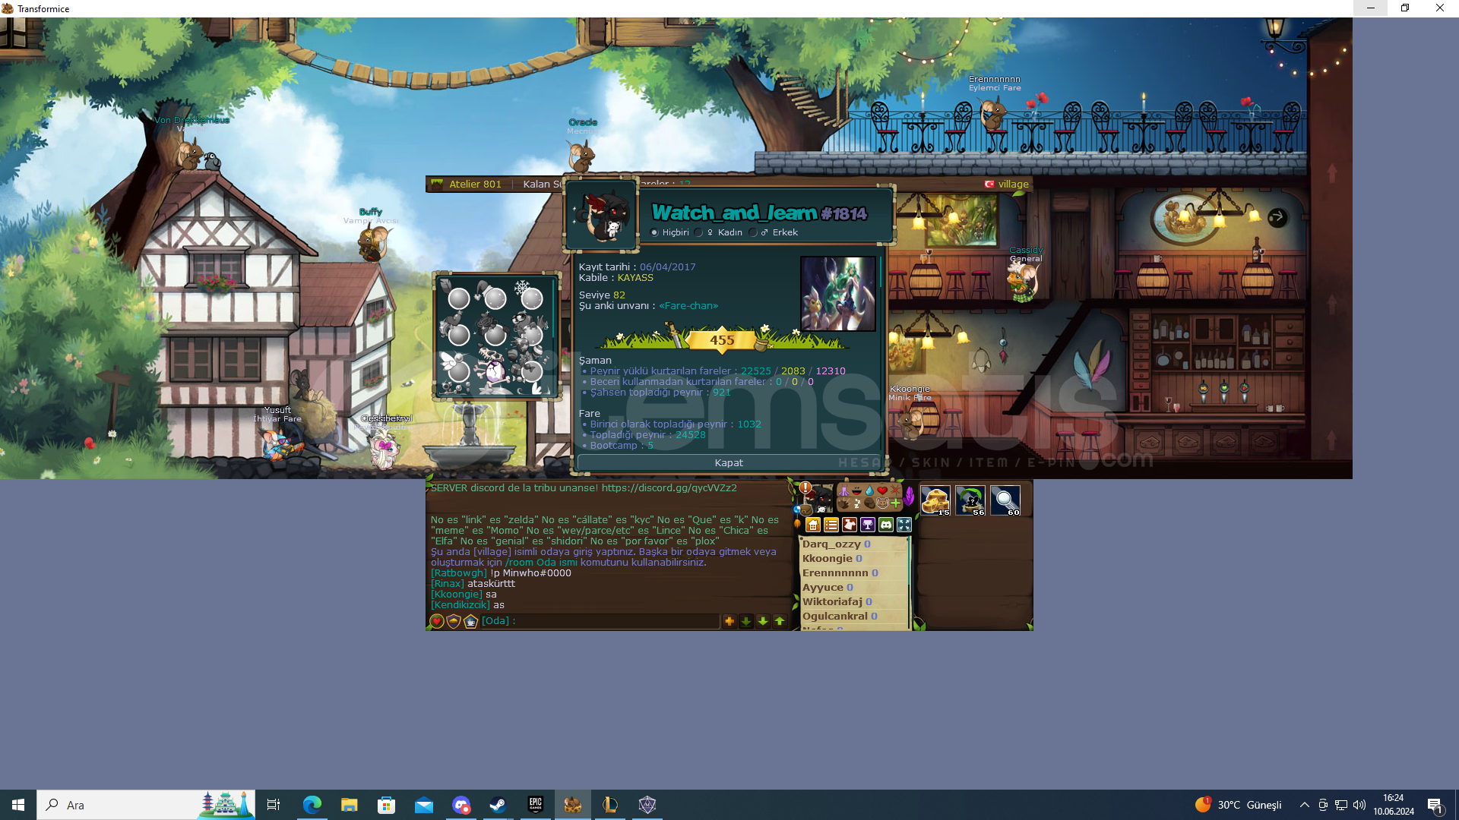The image size is (1459, 820).
Task: Select the sleeping zzz emote
Action: tap(857, 503)
